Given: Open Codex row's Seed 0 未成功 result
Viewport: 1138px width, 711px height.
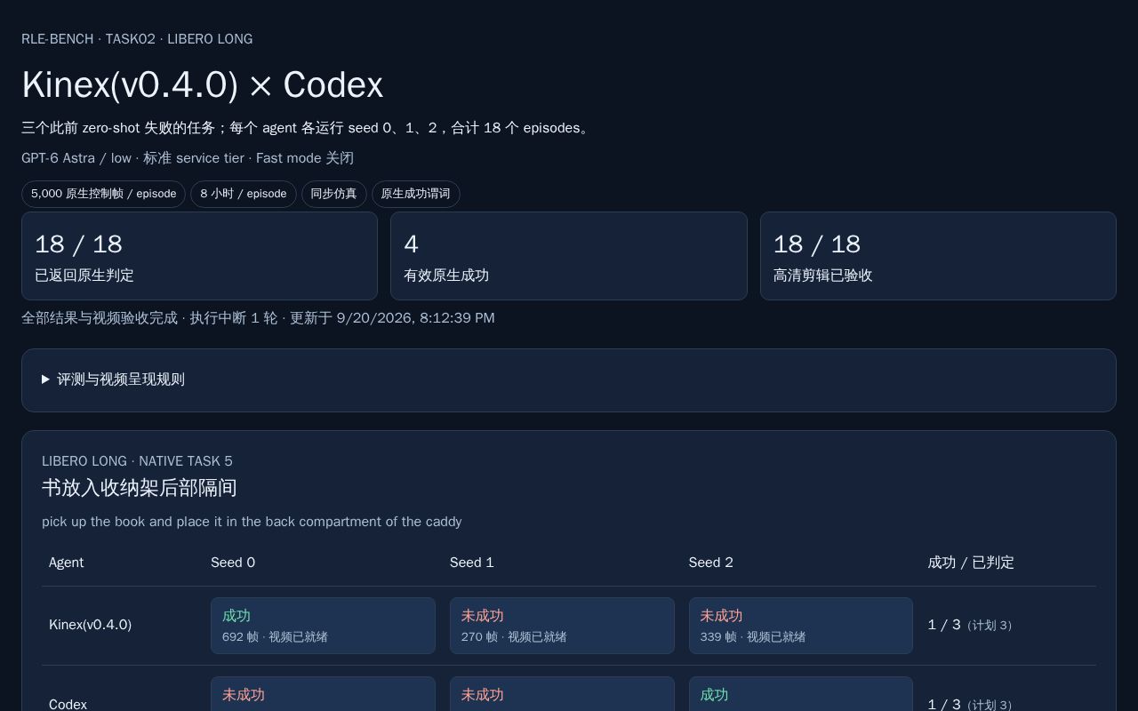Looking at the screenshot, I should click(x=323, y=694).
